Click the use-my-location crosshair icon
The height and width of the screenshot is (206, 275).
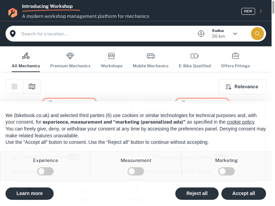coord(201,34)
